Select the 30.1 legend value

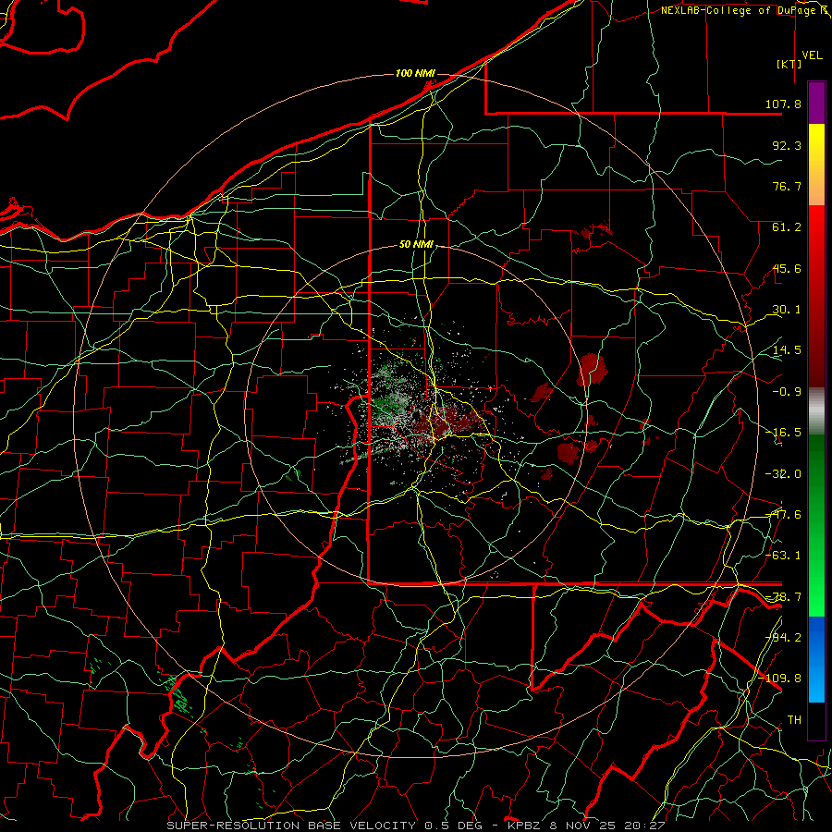[x=787, y=310]
